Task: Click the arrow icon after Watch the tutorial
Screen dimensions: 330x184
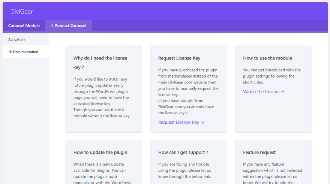Action: (283, 91)
